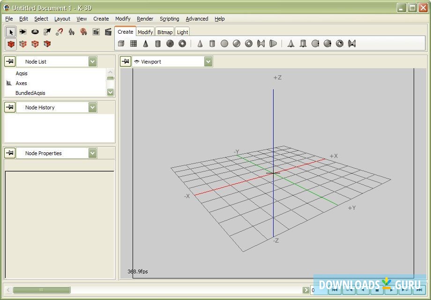The height and width of the screenshot is (300, 431).
Task: Open the Scripting menu
Action: coord(169,19)
